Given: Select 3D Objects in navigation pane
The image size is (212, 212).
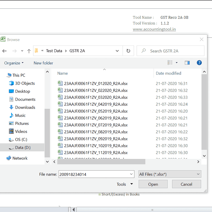Looking at the screenshot, I should [25, 83].
